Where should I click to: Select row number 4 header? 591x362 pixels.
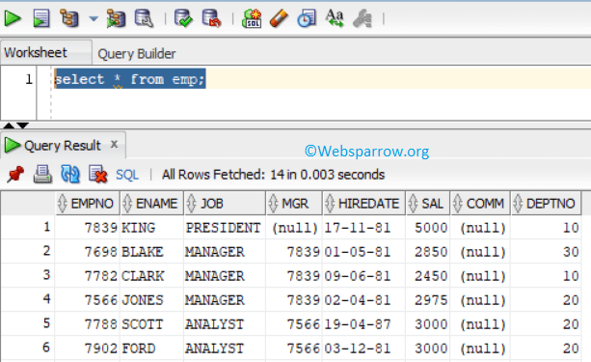tap(28, 299)
